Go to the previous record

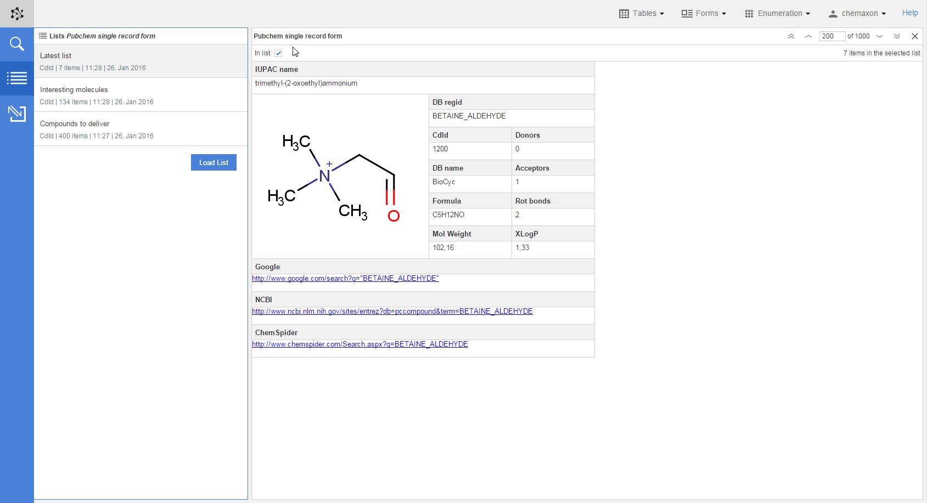tap(808, 36)
